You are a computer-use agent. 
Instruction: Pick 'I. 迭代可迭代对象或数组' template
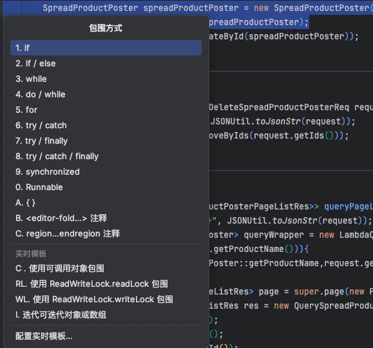click(x=106, y=315)
